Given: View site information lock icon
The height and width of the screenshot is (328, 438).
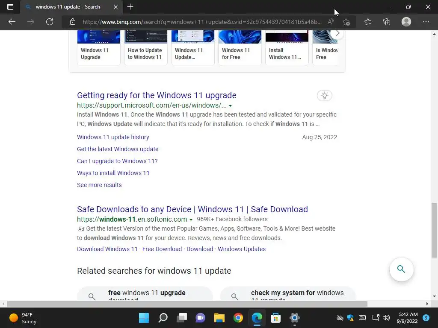Looking at the screenshot, I should 73,22.
